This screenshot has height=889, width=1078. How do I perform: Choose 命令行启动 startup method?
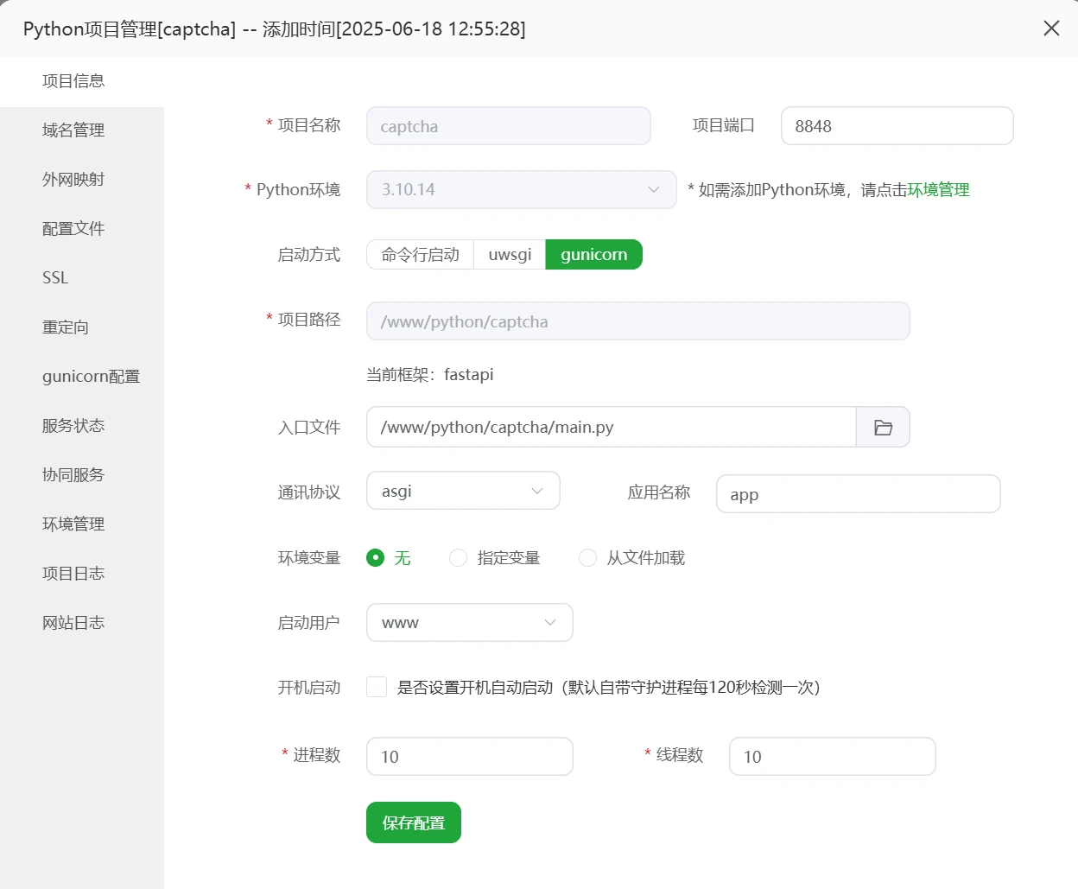[421, 255]
